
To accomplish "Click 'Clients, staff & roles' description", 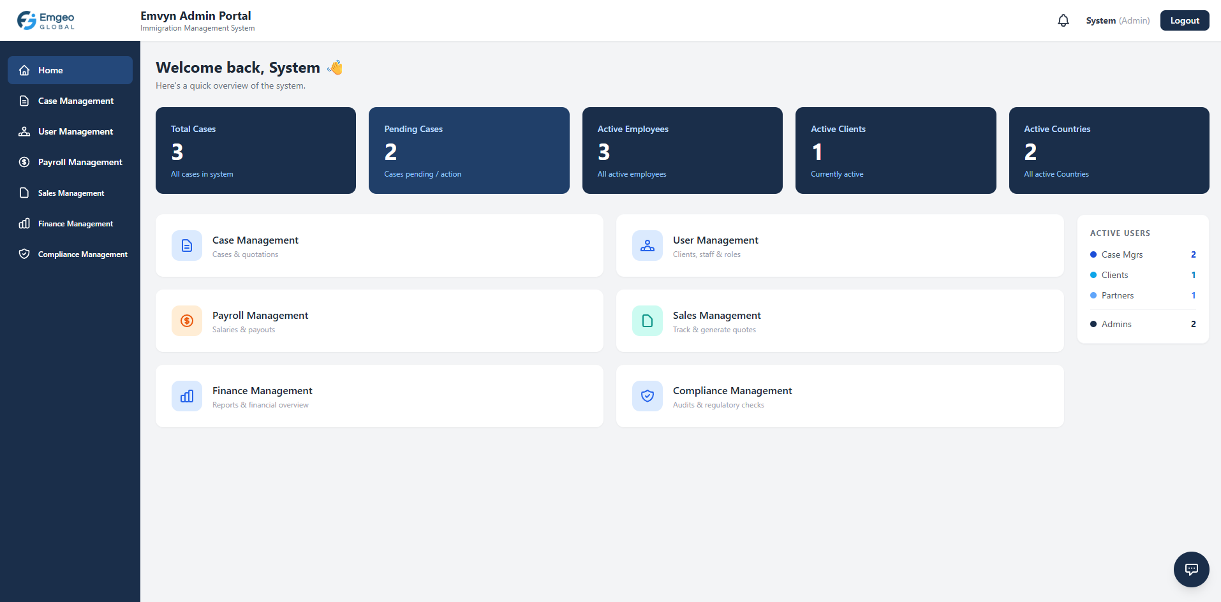I will coord(707,254).
